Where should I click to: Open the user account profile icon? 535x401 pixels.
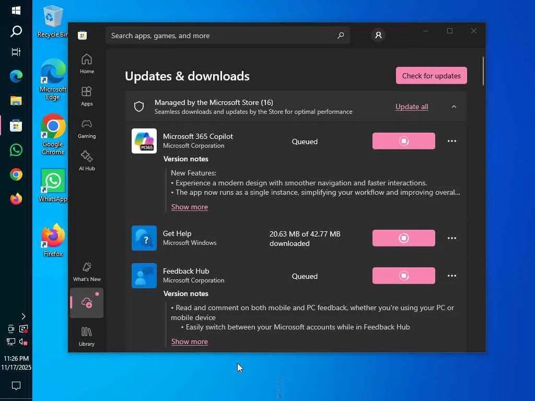coord(378,35)
